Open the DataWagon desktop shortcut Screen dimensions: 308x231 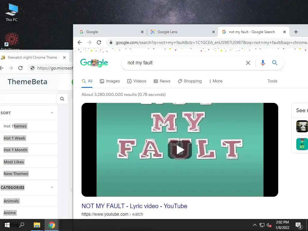point(11,41)
